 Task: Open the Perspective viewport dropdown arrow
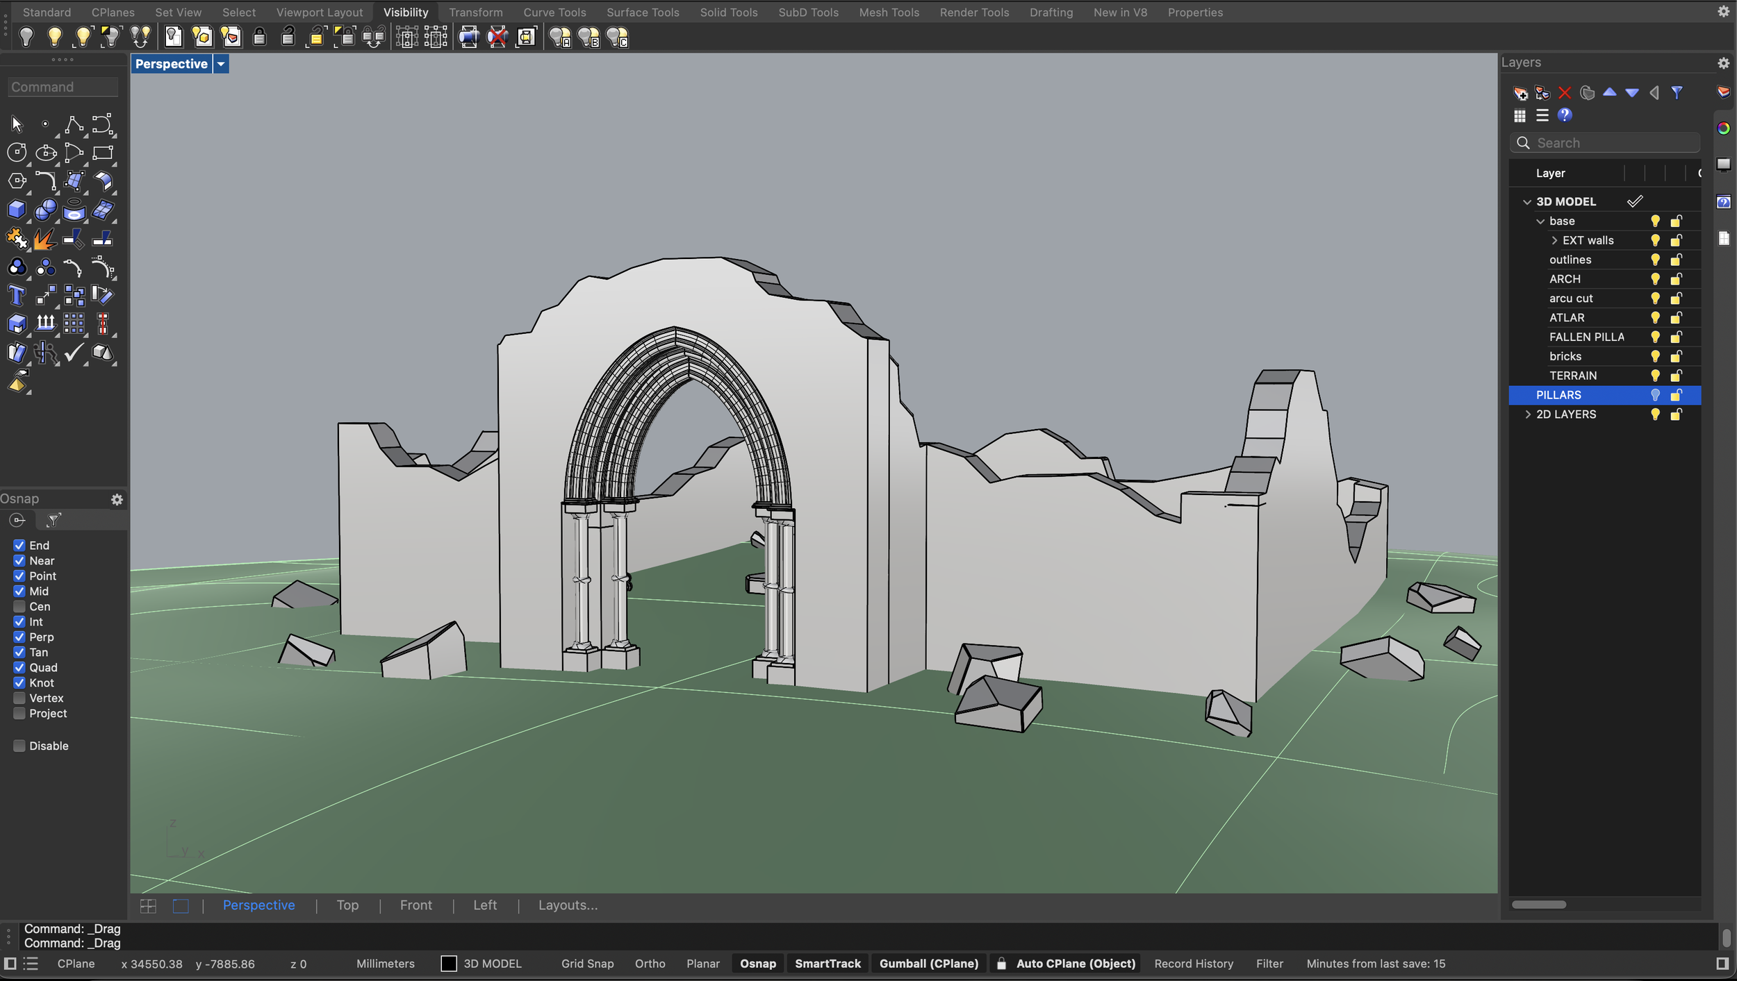[x=221, y=64]
